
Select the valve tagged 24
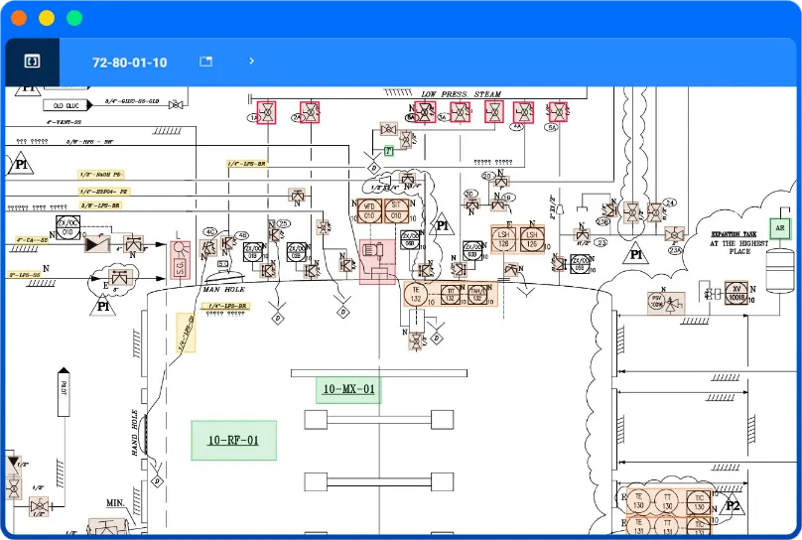coord(655,212)
